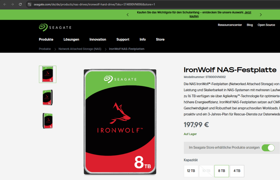This screenshot has width=280, height=180.
Task: Select the second angled drive thumbnail
Action: (x=48, y=98)
